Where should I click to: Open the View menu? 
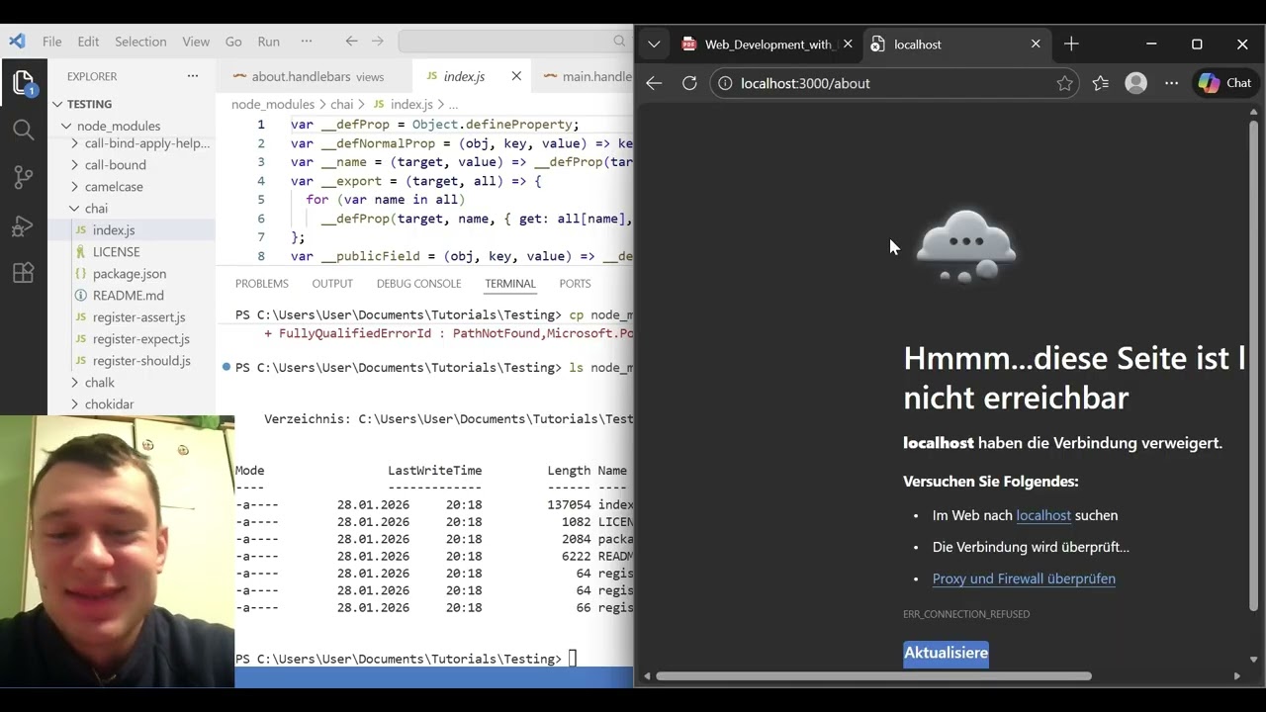pyautogui.click(x=196, y=42)
